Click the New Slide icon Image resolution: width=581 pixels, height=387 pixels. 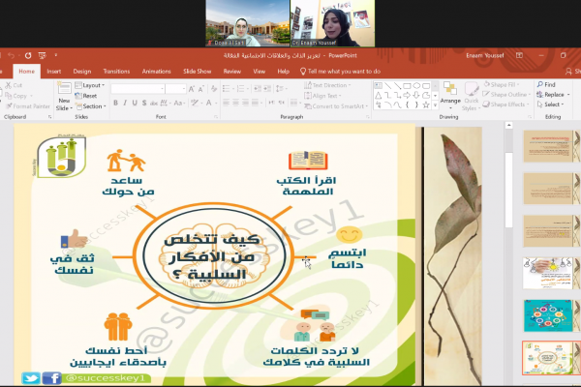point(64,91)
